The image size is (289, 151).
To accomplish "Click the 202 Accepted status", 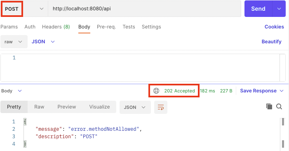I will coord(179,91).
